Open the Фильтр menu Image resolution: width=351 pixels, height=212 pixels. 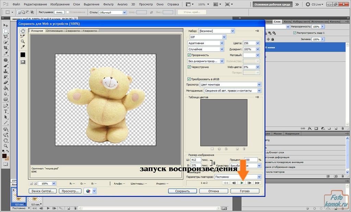(x=108, y=5)
